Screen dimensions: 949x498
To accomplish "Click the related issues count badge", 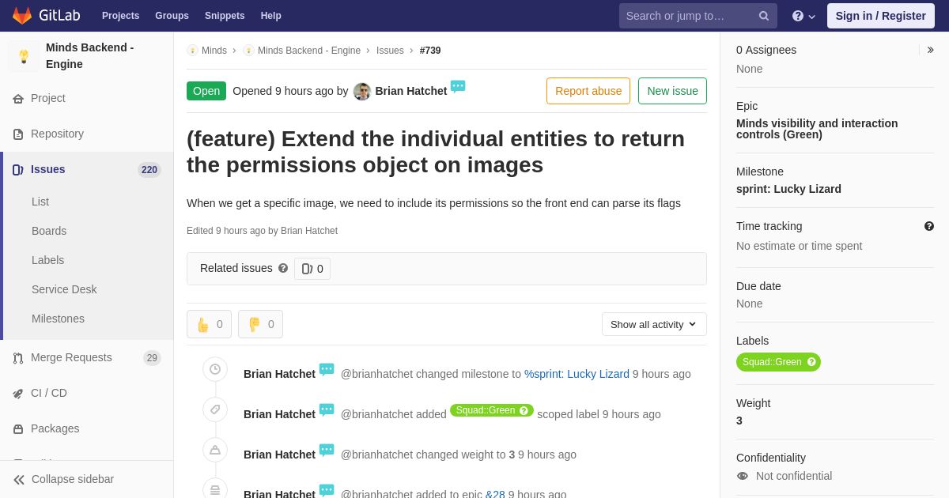I will coord(312,269).
